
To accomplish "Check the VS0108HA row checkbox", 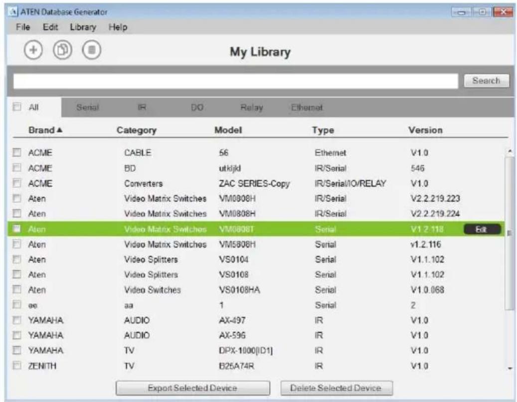I will [17, 290].
